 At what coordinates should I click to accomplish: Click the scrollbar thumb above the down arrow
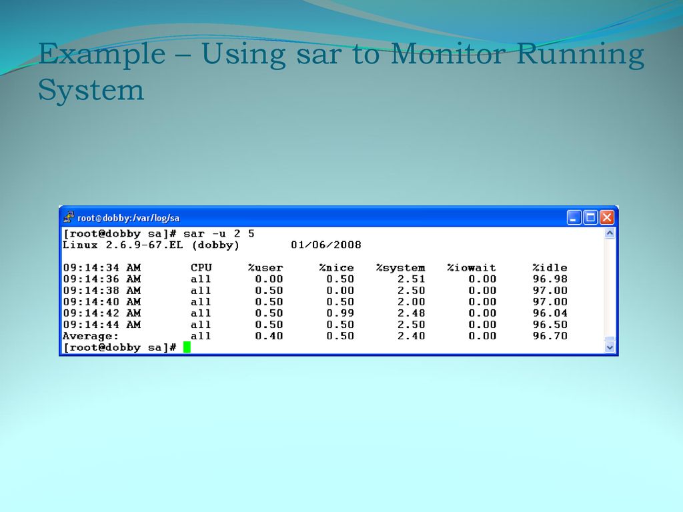pyautogui.click(x=610, y=339)
